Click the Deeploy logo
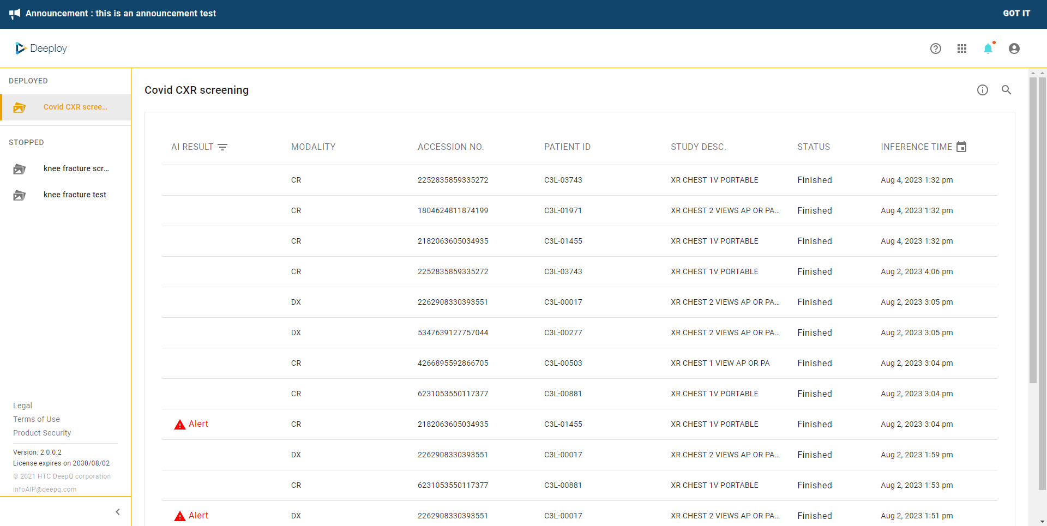The image size is (1047, 526). (41, 49)
